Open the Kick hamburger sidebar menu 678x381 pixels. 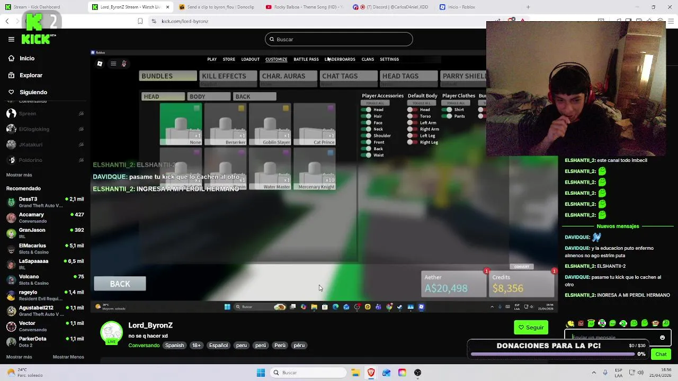tap(11, 39)
